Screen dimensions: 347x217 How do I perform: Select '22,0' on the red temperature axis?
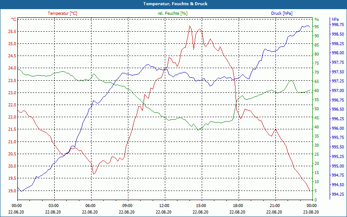(x=12, y=117)
